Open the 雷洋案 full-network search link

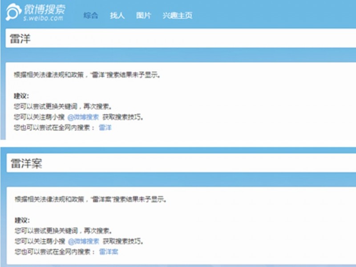coord(108,253)
